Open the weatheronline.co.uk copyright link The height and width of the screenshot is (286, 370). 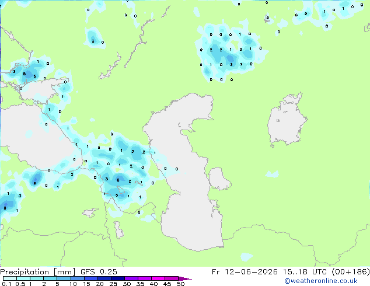321,281
